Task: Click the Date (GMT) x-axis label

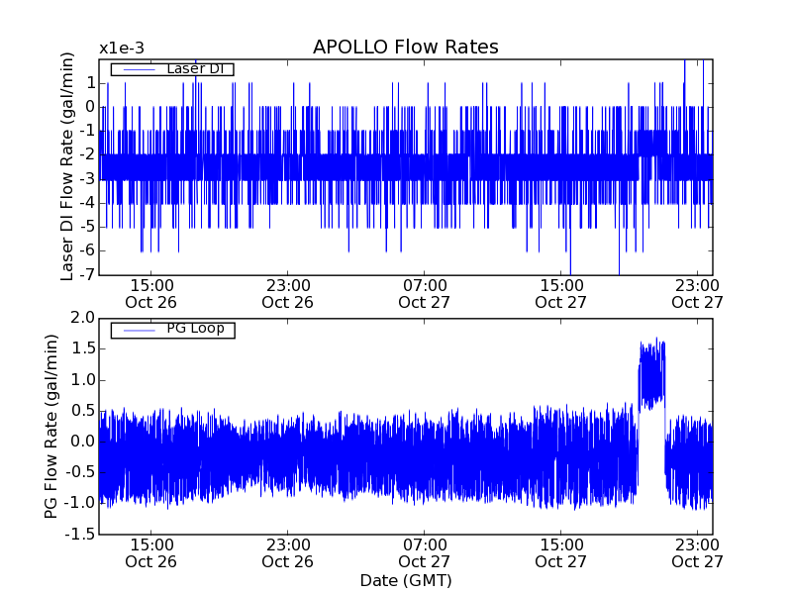Action: click(405, 580)
